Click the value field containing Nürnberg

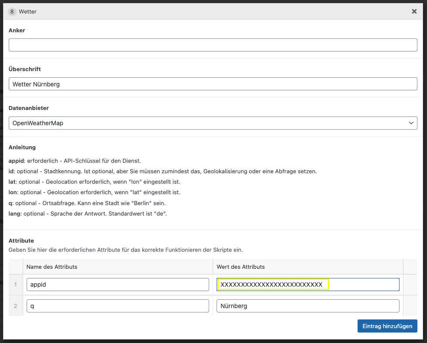308,306
